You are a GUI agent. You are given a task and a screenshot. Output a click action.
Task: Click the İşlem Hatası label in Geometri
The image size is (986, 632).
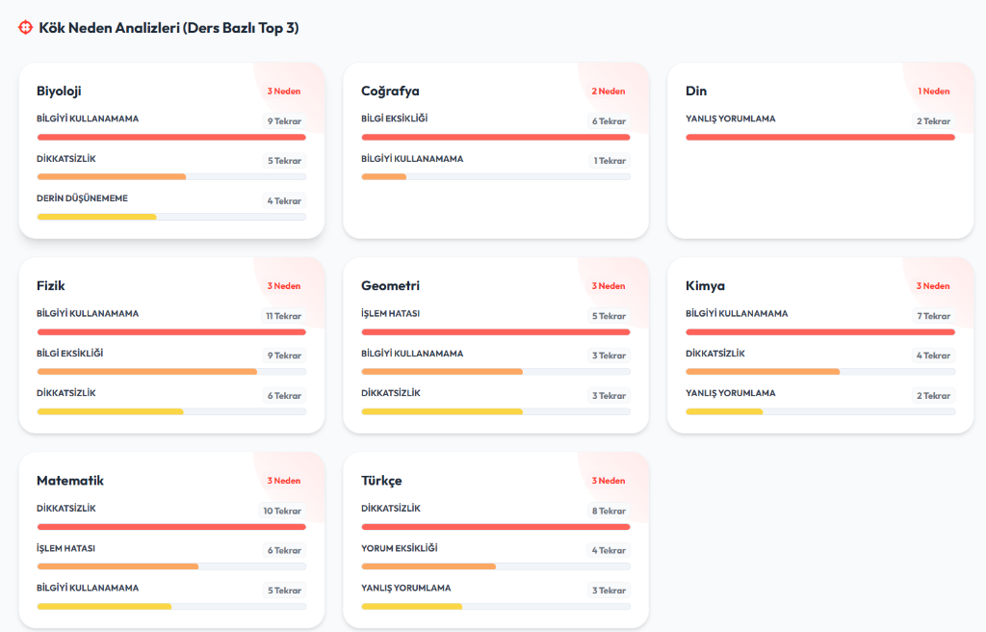390,313
